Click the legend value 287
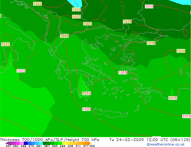191x147 pixels. coord(47,146)
